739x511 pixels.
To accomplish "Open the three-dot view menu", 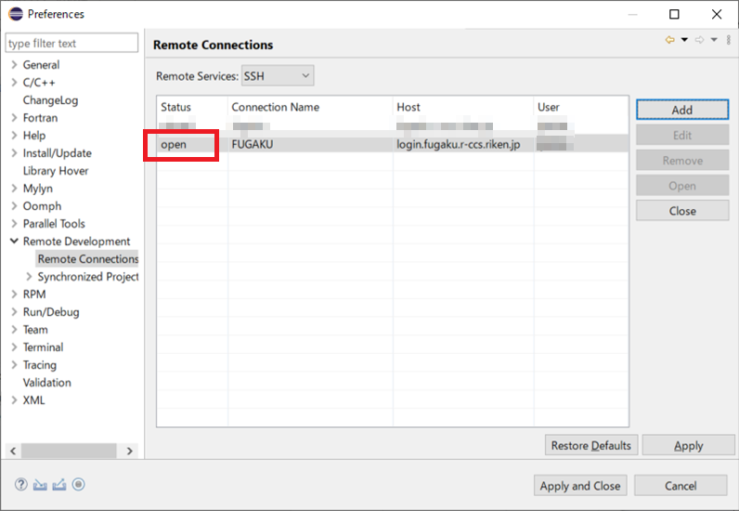I will coord(729,40).
